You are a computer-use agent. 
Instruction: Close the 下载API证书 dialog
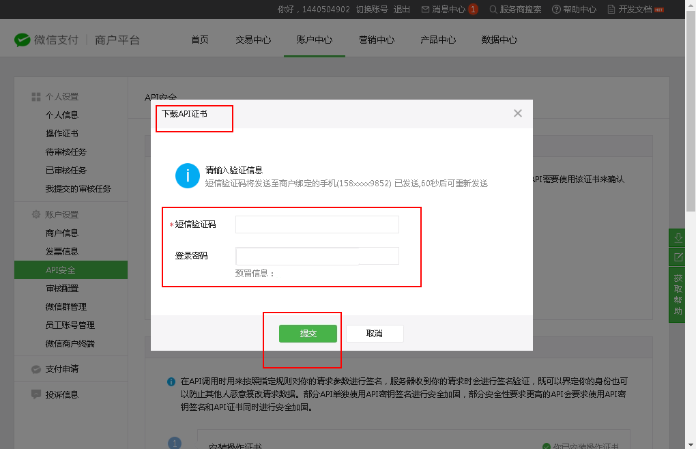coord(518,113)
